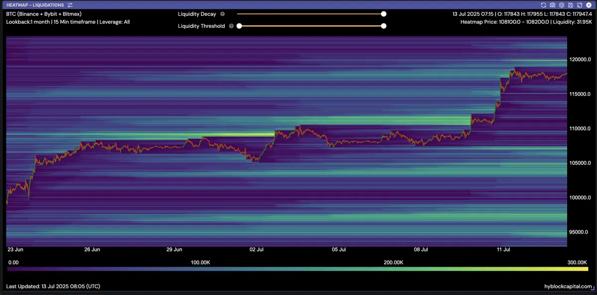Click the 120000.0 price axis label
This screenshot has width=597, height=295.
[x=579, y=60]
